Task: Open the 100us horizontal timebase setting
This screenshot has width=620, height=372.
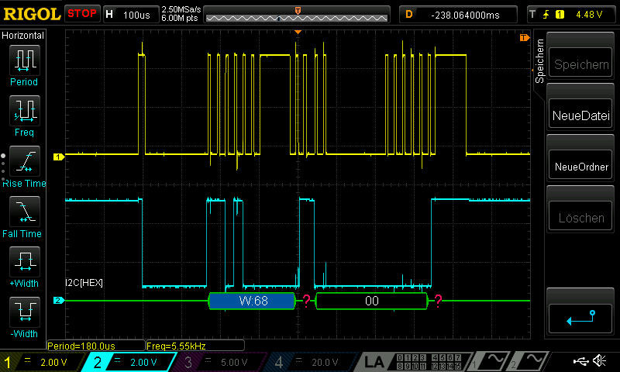Action: pos(129,14)
